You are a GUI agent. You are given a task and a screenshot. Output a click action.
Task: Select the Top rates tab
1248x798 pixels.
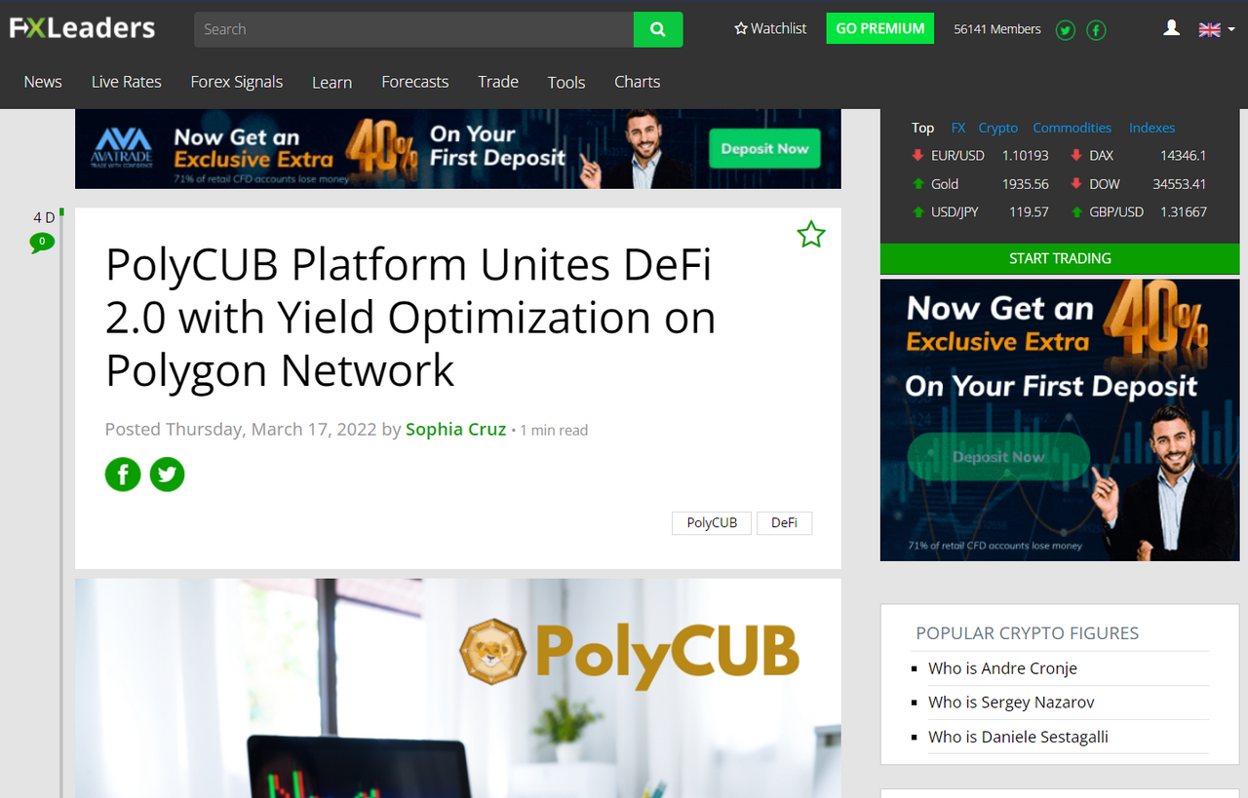(922, 128)
